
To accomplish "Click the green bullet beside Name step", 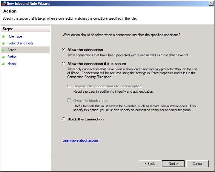I will 4,64.
